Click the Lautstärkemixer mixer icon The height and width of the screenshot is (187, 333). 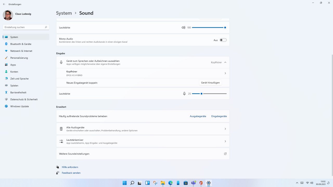[x=61, y=141]
